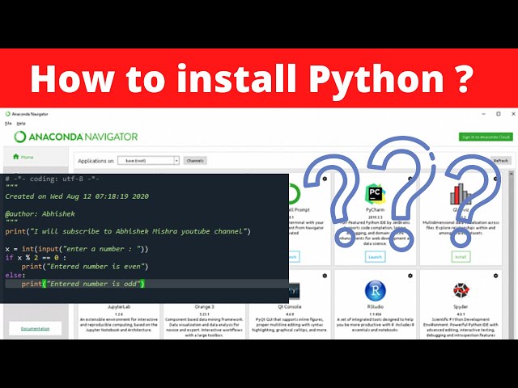Viewport: 518px width, 388px height.
Task: Click the Spyder application icon
Action: pos(461,290)
